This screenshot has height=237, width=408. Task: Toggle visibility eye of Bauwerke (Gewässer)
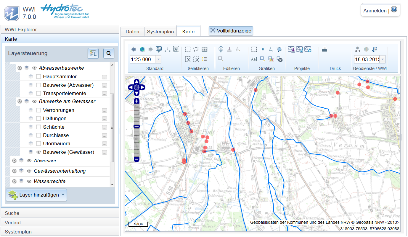[38, 152]
